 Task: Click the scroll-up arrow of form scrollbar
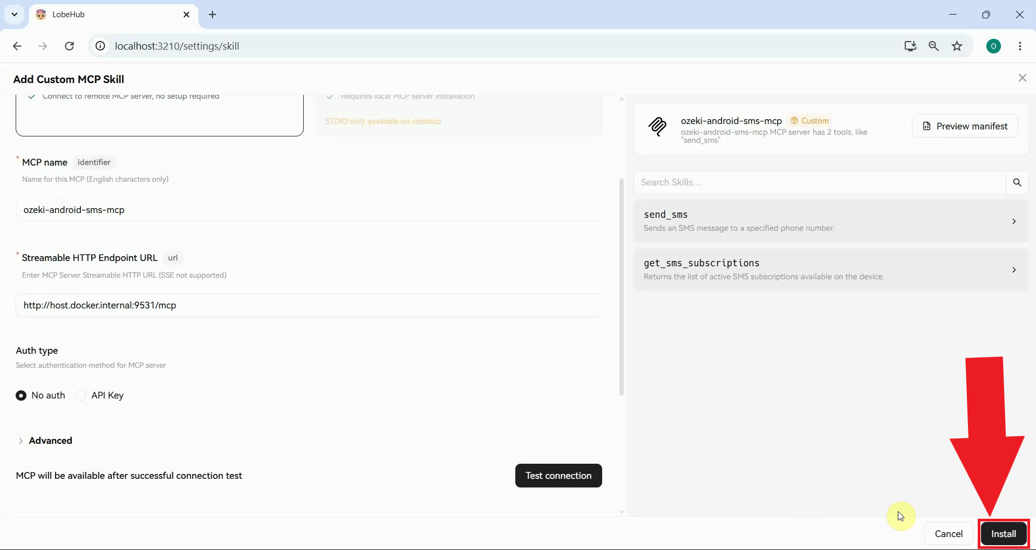coord(622,99)
